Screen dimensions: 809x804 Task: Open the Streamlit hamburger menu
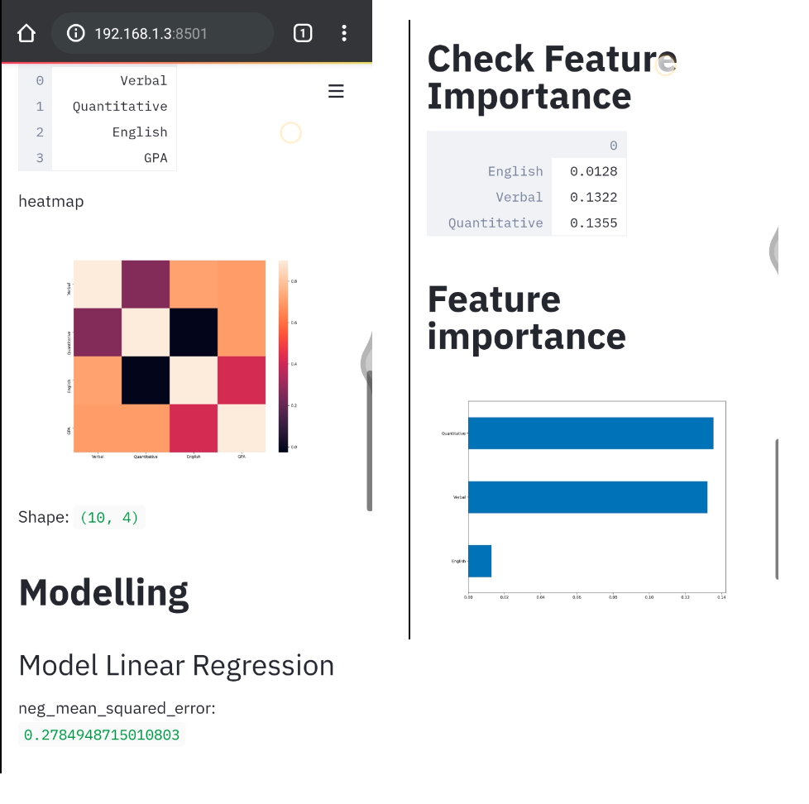click(336, 91)
